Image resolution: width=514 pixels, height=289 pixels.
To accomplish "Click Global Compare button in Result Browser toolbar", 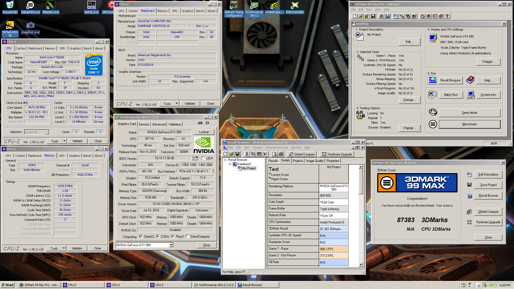I will (x=302, y=154).
